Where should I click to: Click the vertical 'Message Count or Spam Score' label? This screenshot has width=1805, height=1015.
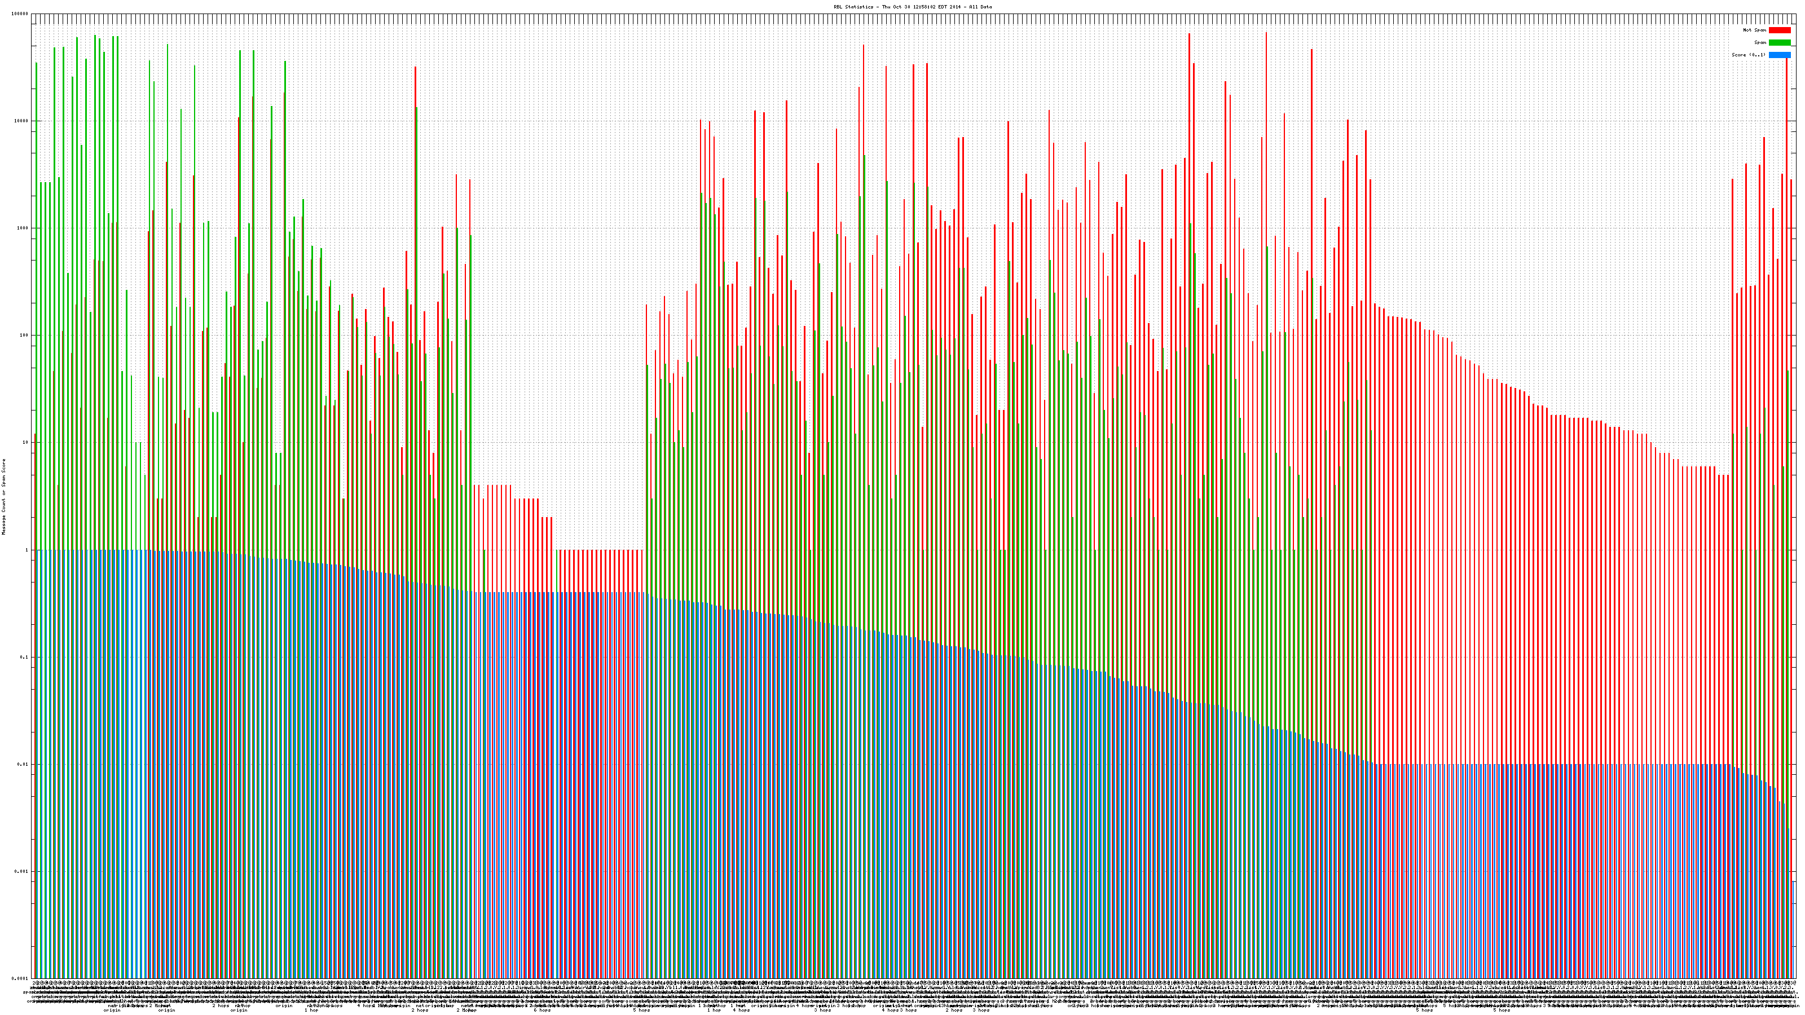[3, 497]
